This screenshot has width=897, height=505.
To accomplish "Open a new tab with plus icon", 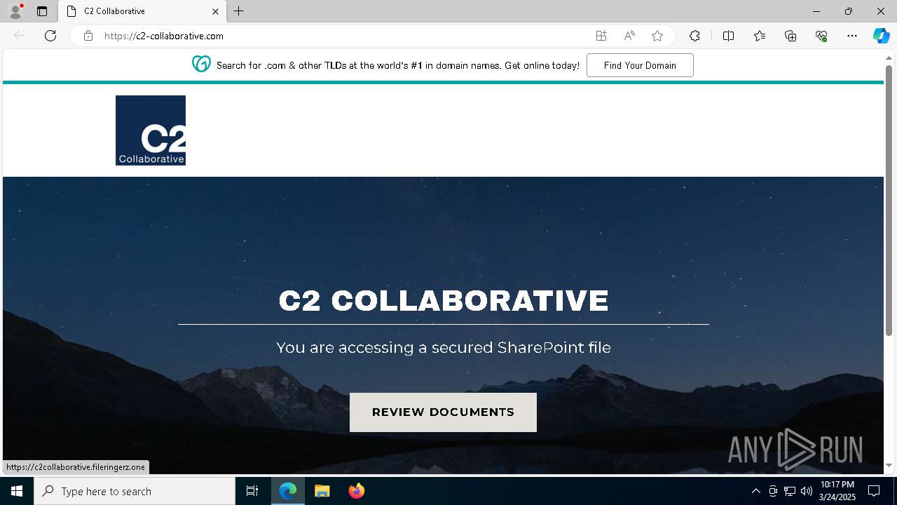I will (239, 11).
